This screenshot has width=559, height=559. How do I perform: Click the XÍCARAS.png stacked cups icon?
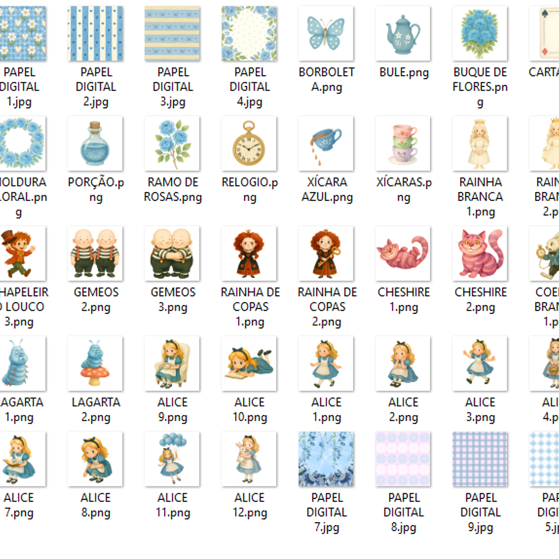click(x=403, y=144)
